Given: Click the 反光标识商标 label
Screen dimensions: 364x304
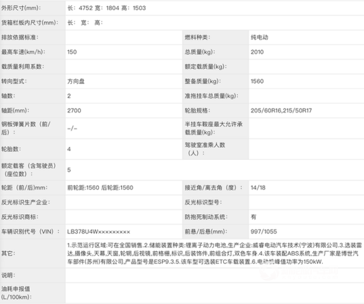Looking at the screenshot, I should point(20,217).
